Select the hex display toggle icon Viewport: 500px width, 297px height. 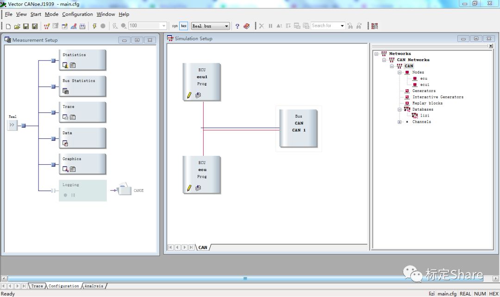(184, 26)
